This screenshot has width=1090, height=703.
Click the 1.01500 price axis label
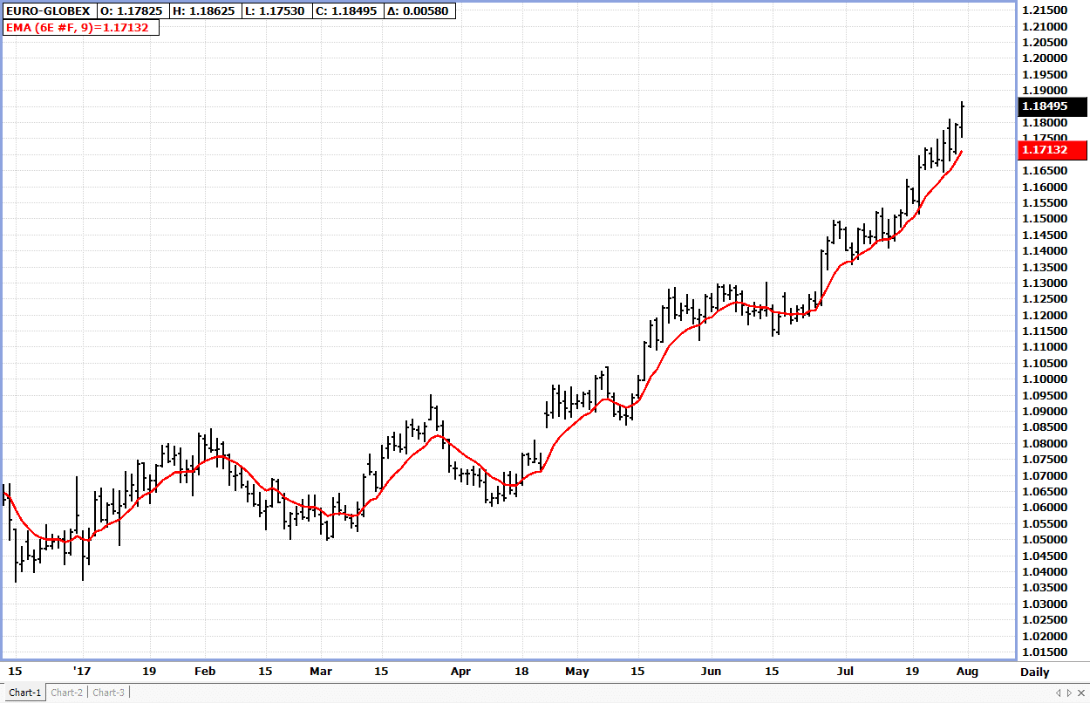(1045, 652)
